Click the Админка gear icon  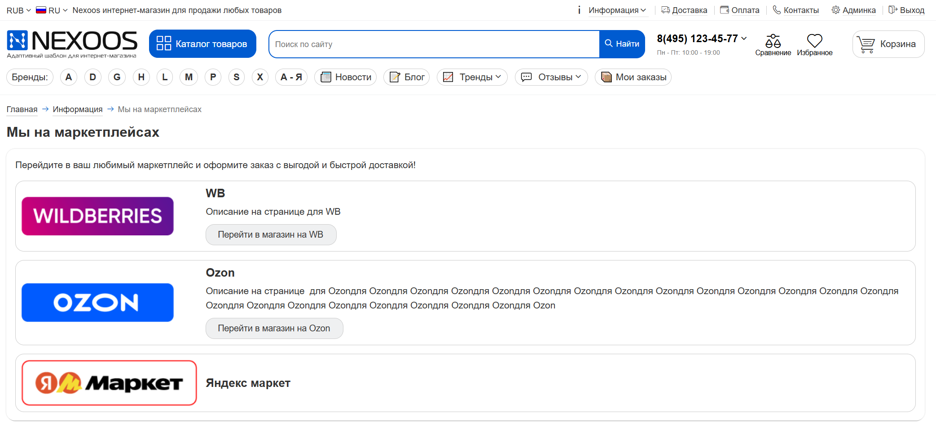click(x=835, y=10)
